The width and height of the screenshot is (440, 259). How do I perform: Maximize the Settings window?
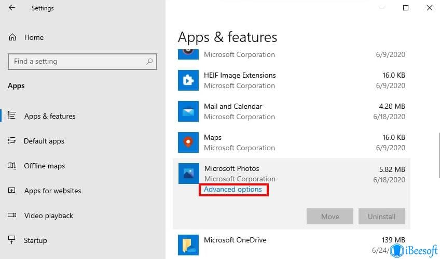pyautogui.click(x=405, y=8)
